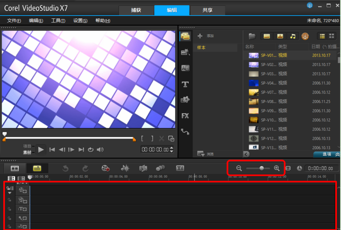Toggle repeat playback in preview panel

click(91, 150)
